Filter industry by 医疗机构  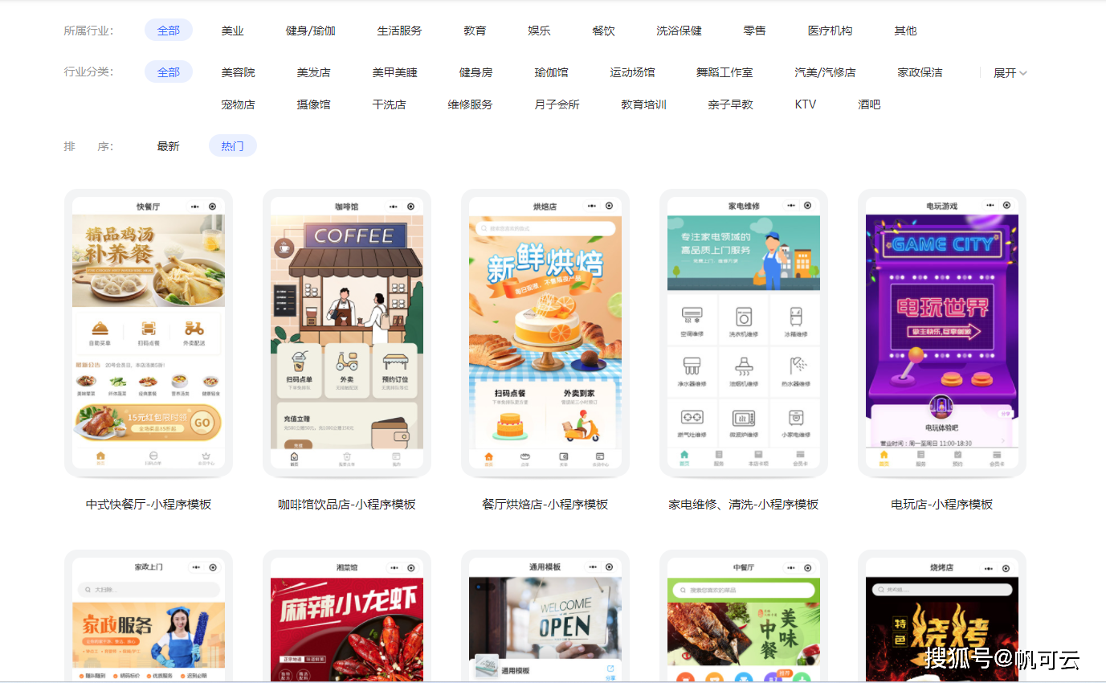pyautogui.click(x=830, y=31)
